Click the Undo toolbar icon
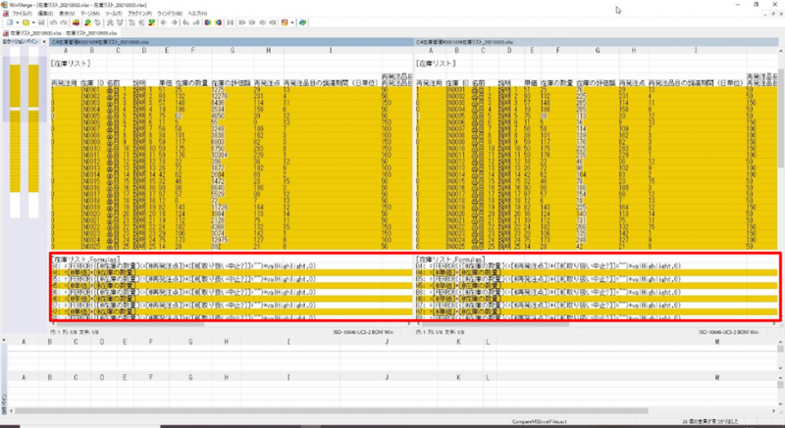Image resolution: width=785 pixels, height=428 pixels. click(x=53, y=23)
